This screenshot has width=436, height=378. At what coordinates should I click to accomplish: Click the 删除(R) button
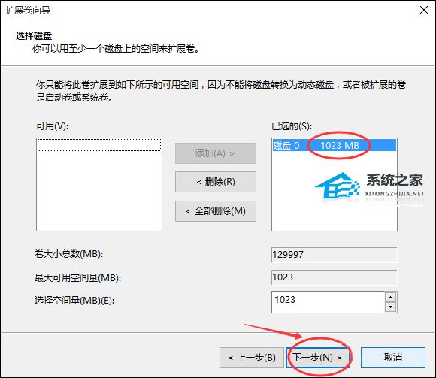click(216, 182)
